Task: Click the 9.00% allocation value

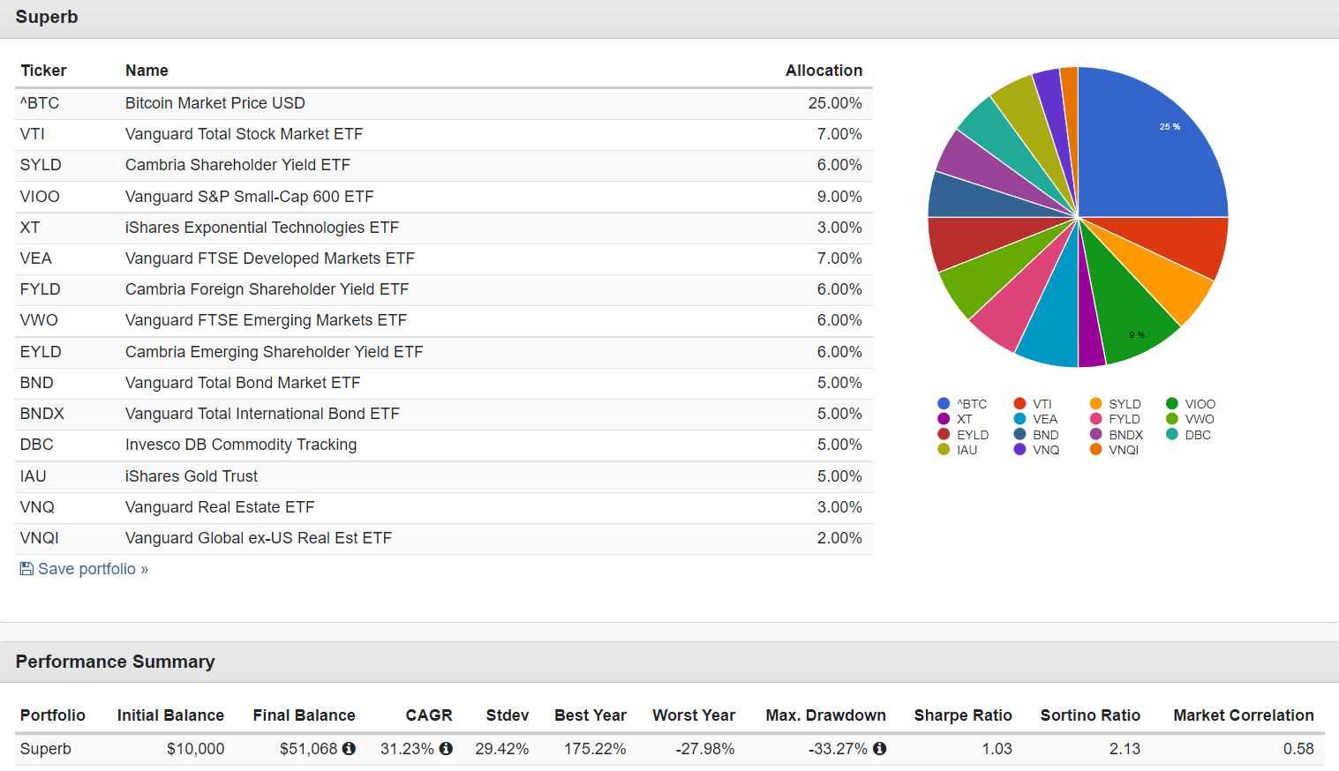Action: (839, 197)
